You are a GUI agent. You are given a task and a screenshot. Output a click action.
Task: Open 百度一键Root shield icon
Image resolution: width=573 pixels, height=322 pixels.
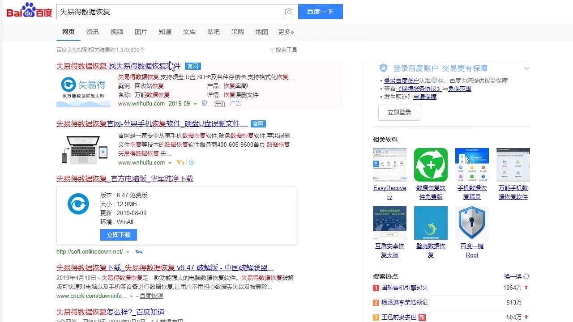click(472, 222)
